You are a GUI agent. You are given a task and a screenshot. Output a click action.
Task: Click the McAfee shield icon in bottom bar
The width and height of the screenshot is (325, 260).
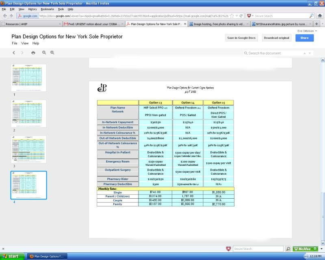coord(228,249)
